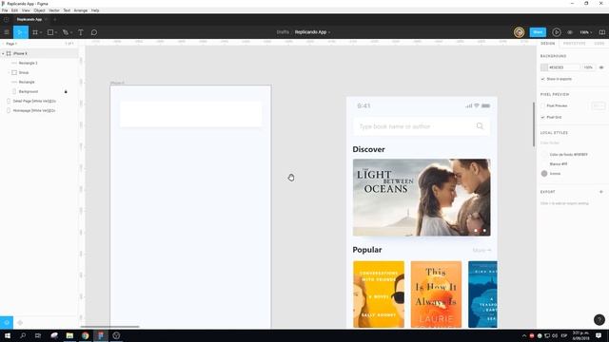Open the Object menu

coord(39,10)
